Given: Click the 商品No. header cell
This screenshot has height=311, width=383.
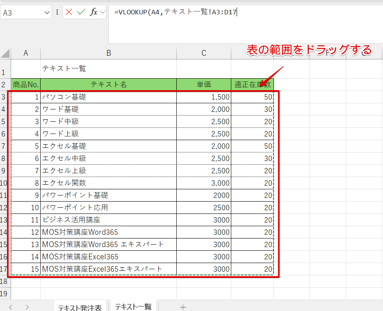Looking at the screenshot, I should click(26, 84).
